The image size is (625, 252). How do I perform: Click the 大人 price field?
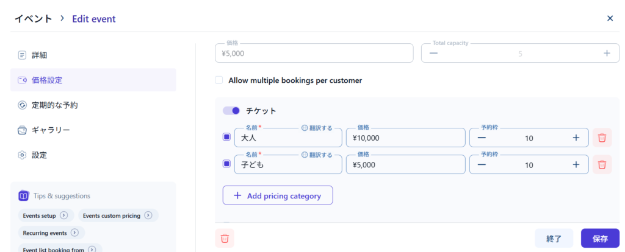[x=405, y=138]
